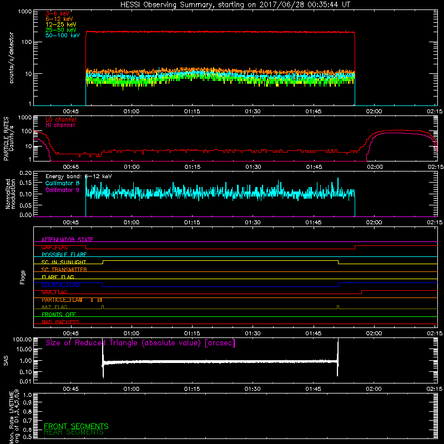This screenshot has height=444, width=444.
Task: Click the Energy band: 6-12 keV label
Action: (x=78, y=176)
